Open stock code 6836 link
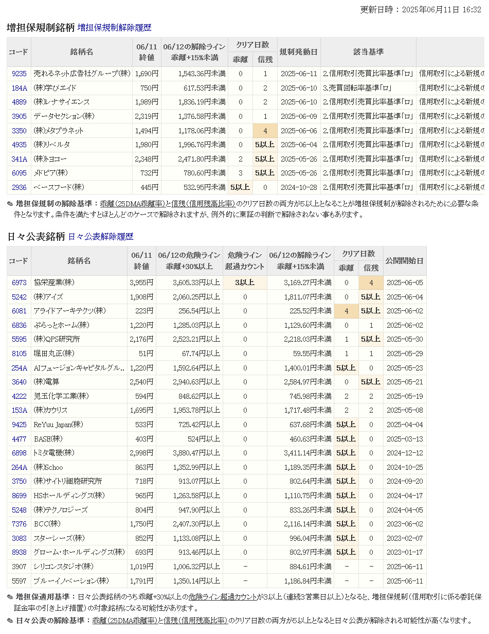Image resolution: width=489 pixels, height=634 pixels. [x=19, y=325]
